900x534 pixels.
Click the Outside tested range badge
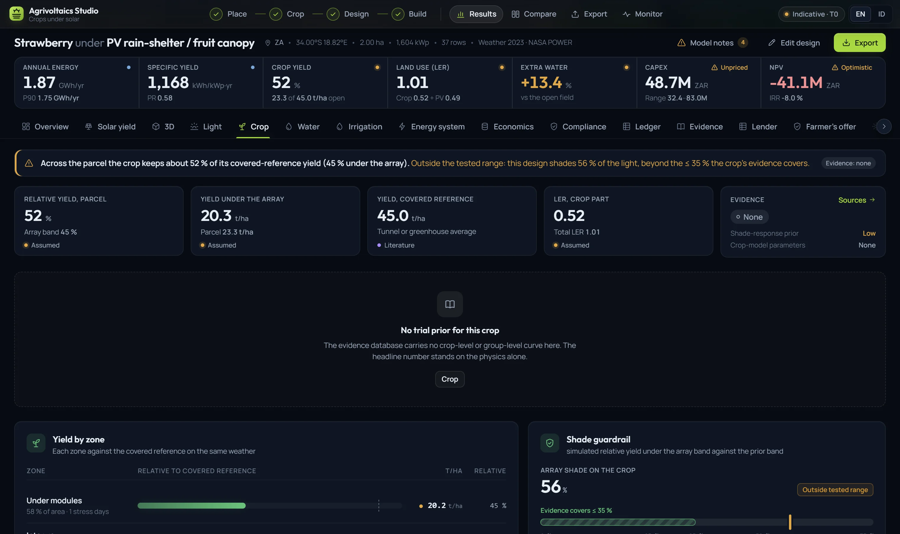[835, 490]
